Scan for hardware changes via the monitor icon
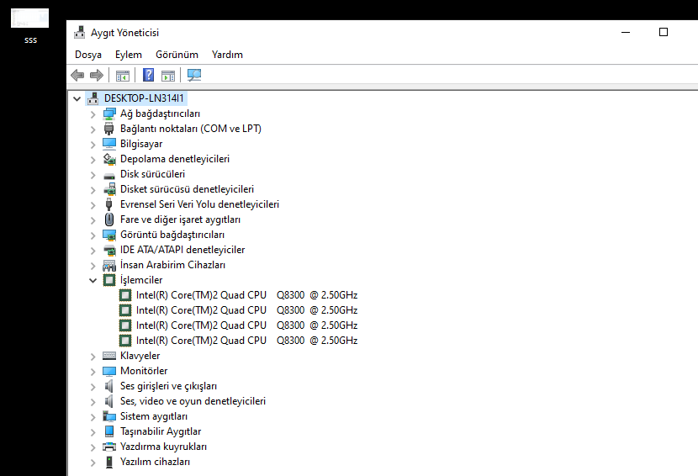The image size is (698, 476). (x=194, y=75)
